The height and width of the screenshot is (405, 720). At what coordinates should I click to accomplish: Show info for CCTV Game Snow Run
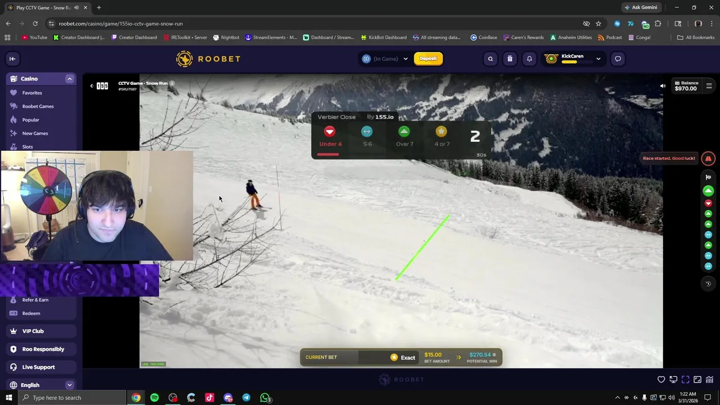[x=172, y=83]
